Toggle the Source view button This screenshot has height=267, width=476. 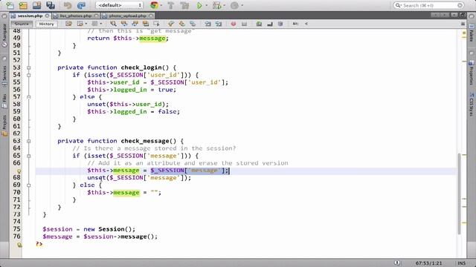click(22, 24)
